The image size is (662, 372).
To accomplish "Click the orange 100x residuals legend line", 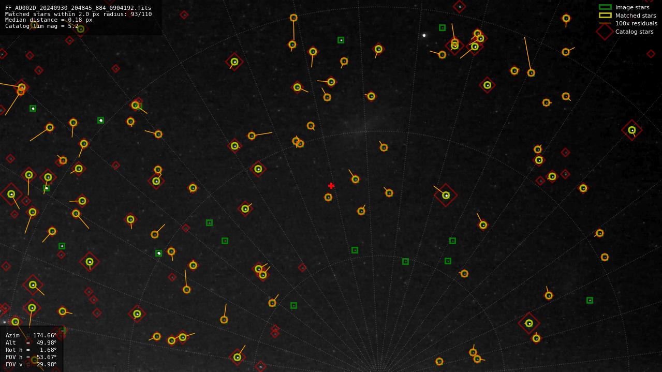I will (605, 23).
